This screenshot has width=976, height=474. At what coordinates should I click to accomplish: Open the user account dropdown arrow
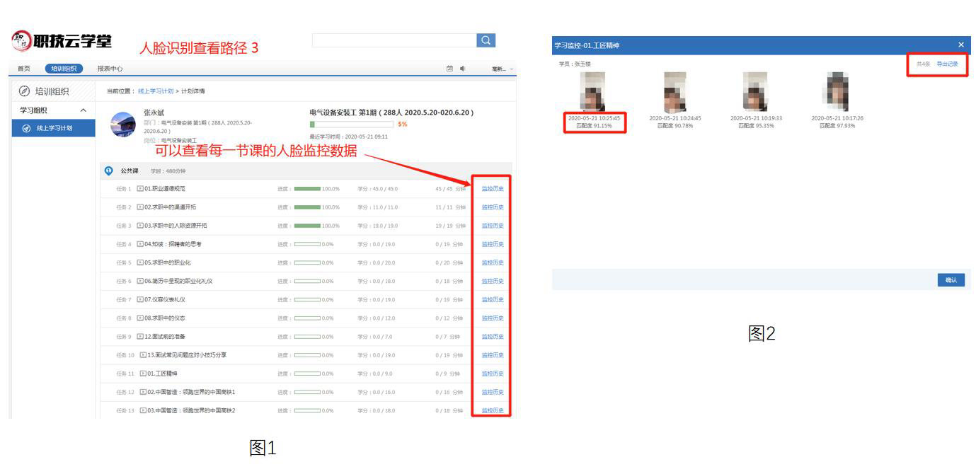pos(512,69)
